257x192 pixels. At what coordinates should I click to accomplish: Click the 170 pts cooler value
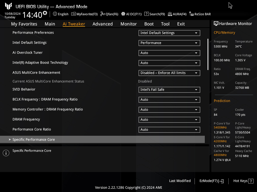(240, 115)
